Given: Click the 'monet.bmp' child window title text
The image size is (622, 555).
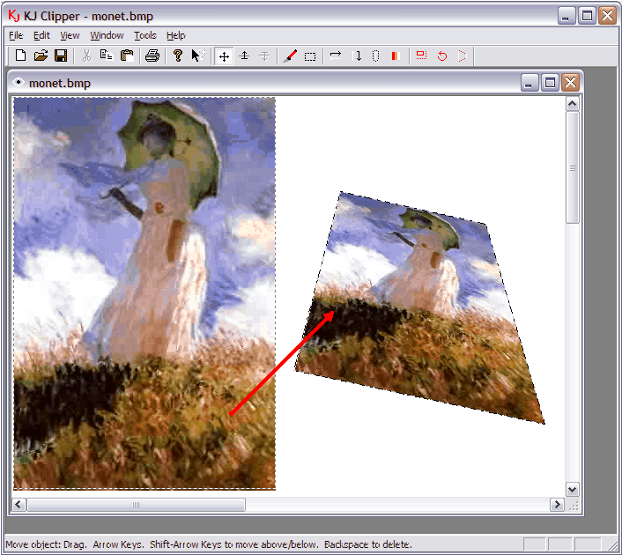Looking at the screenshot, I should [60, 84].
